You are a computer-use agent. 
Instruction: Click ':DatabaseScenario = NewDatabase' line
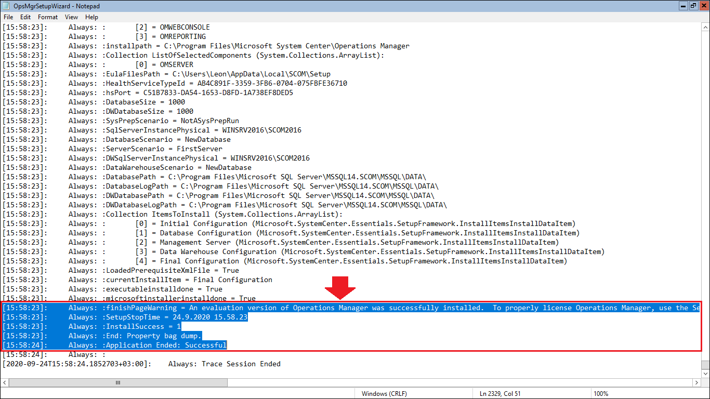point(116,139)
